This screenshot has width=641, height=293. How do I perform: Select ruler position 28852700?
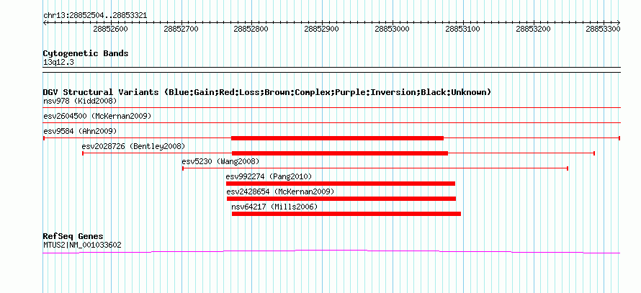(181, 29)
